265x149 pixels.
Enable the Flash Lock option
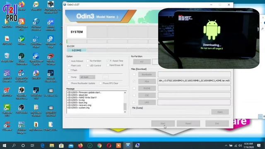click(69, 65)
